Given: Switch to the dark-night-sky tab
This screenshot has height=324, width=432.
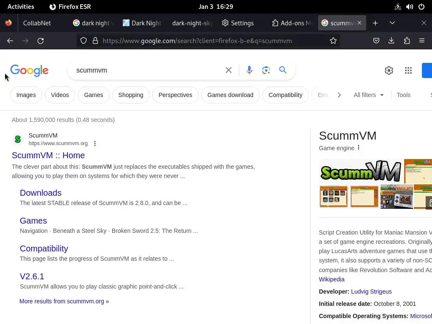Looking at the screenshot, I should [x=192, y=23].
